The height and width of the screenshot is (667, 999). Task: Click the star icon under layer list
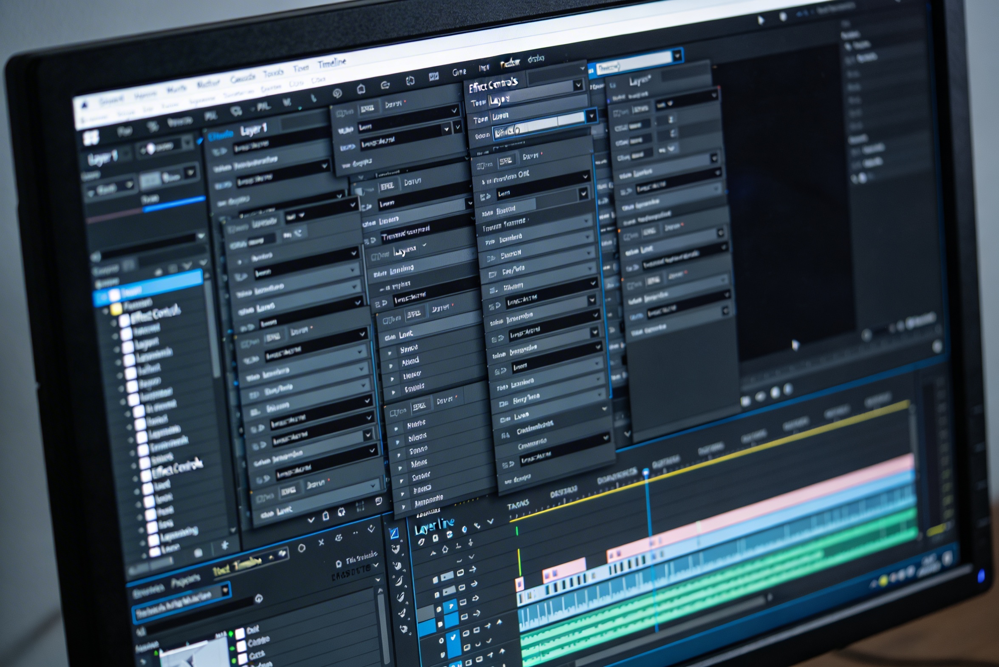pos(225,545)
